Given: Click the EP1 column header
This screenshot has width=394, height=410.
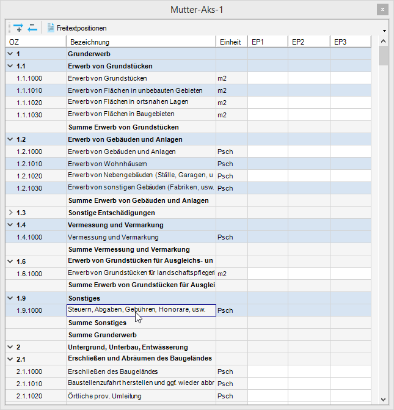Looking at the screenshot, I should pos(268,42).
